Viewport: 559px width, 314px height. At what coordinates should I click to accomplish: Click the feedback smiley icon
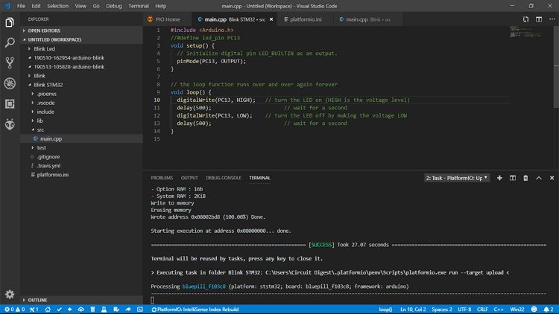click(x=534, y=310)
